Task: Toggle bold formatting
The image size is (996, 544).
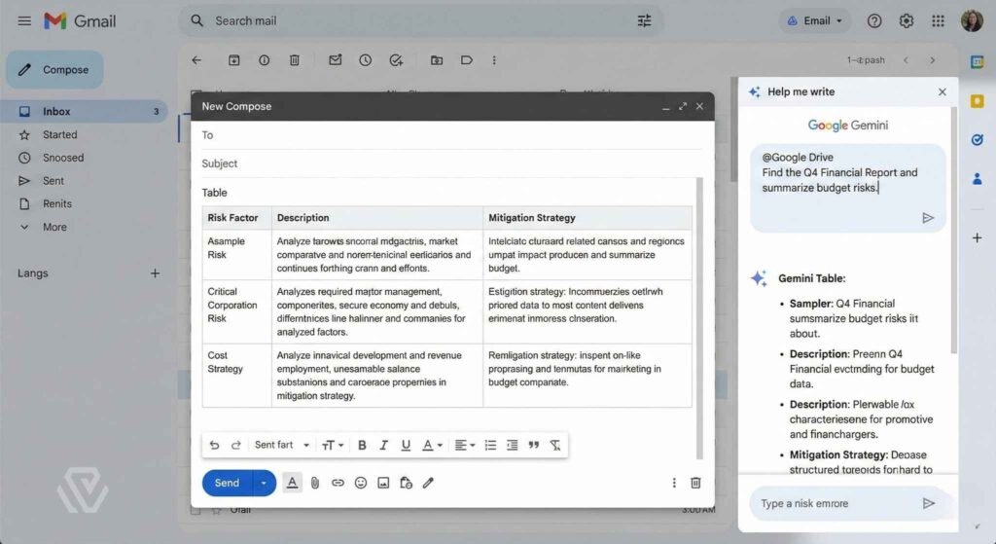Action: pos(362,445)
